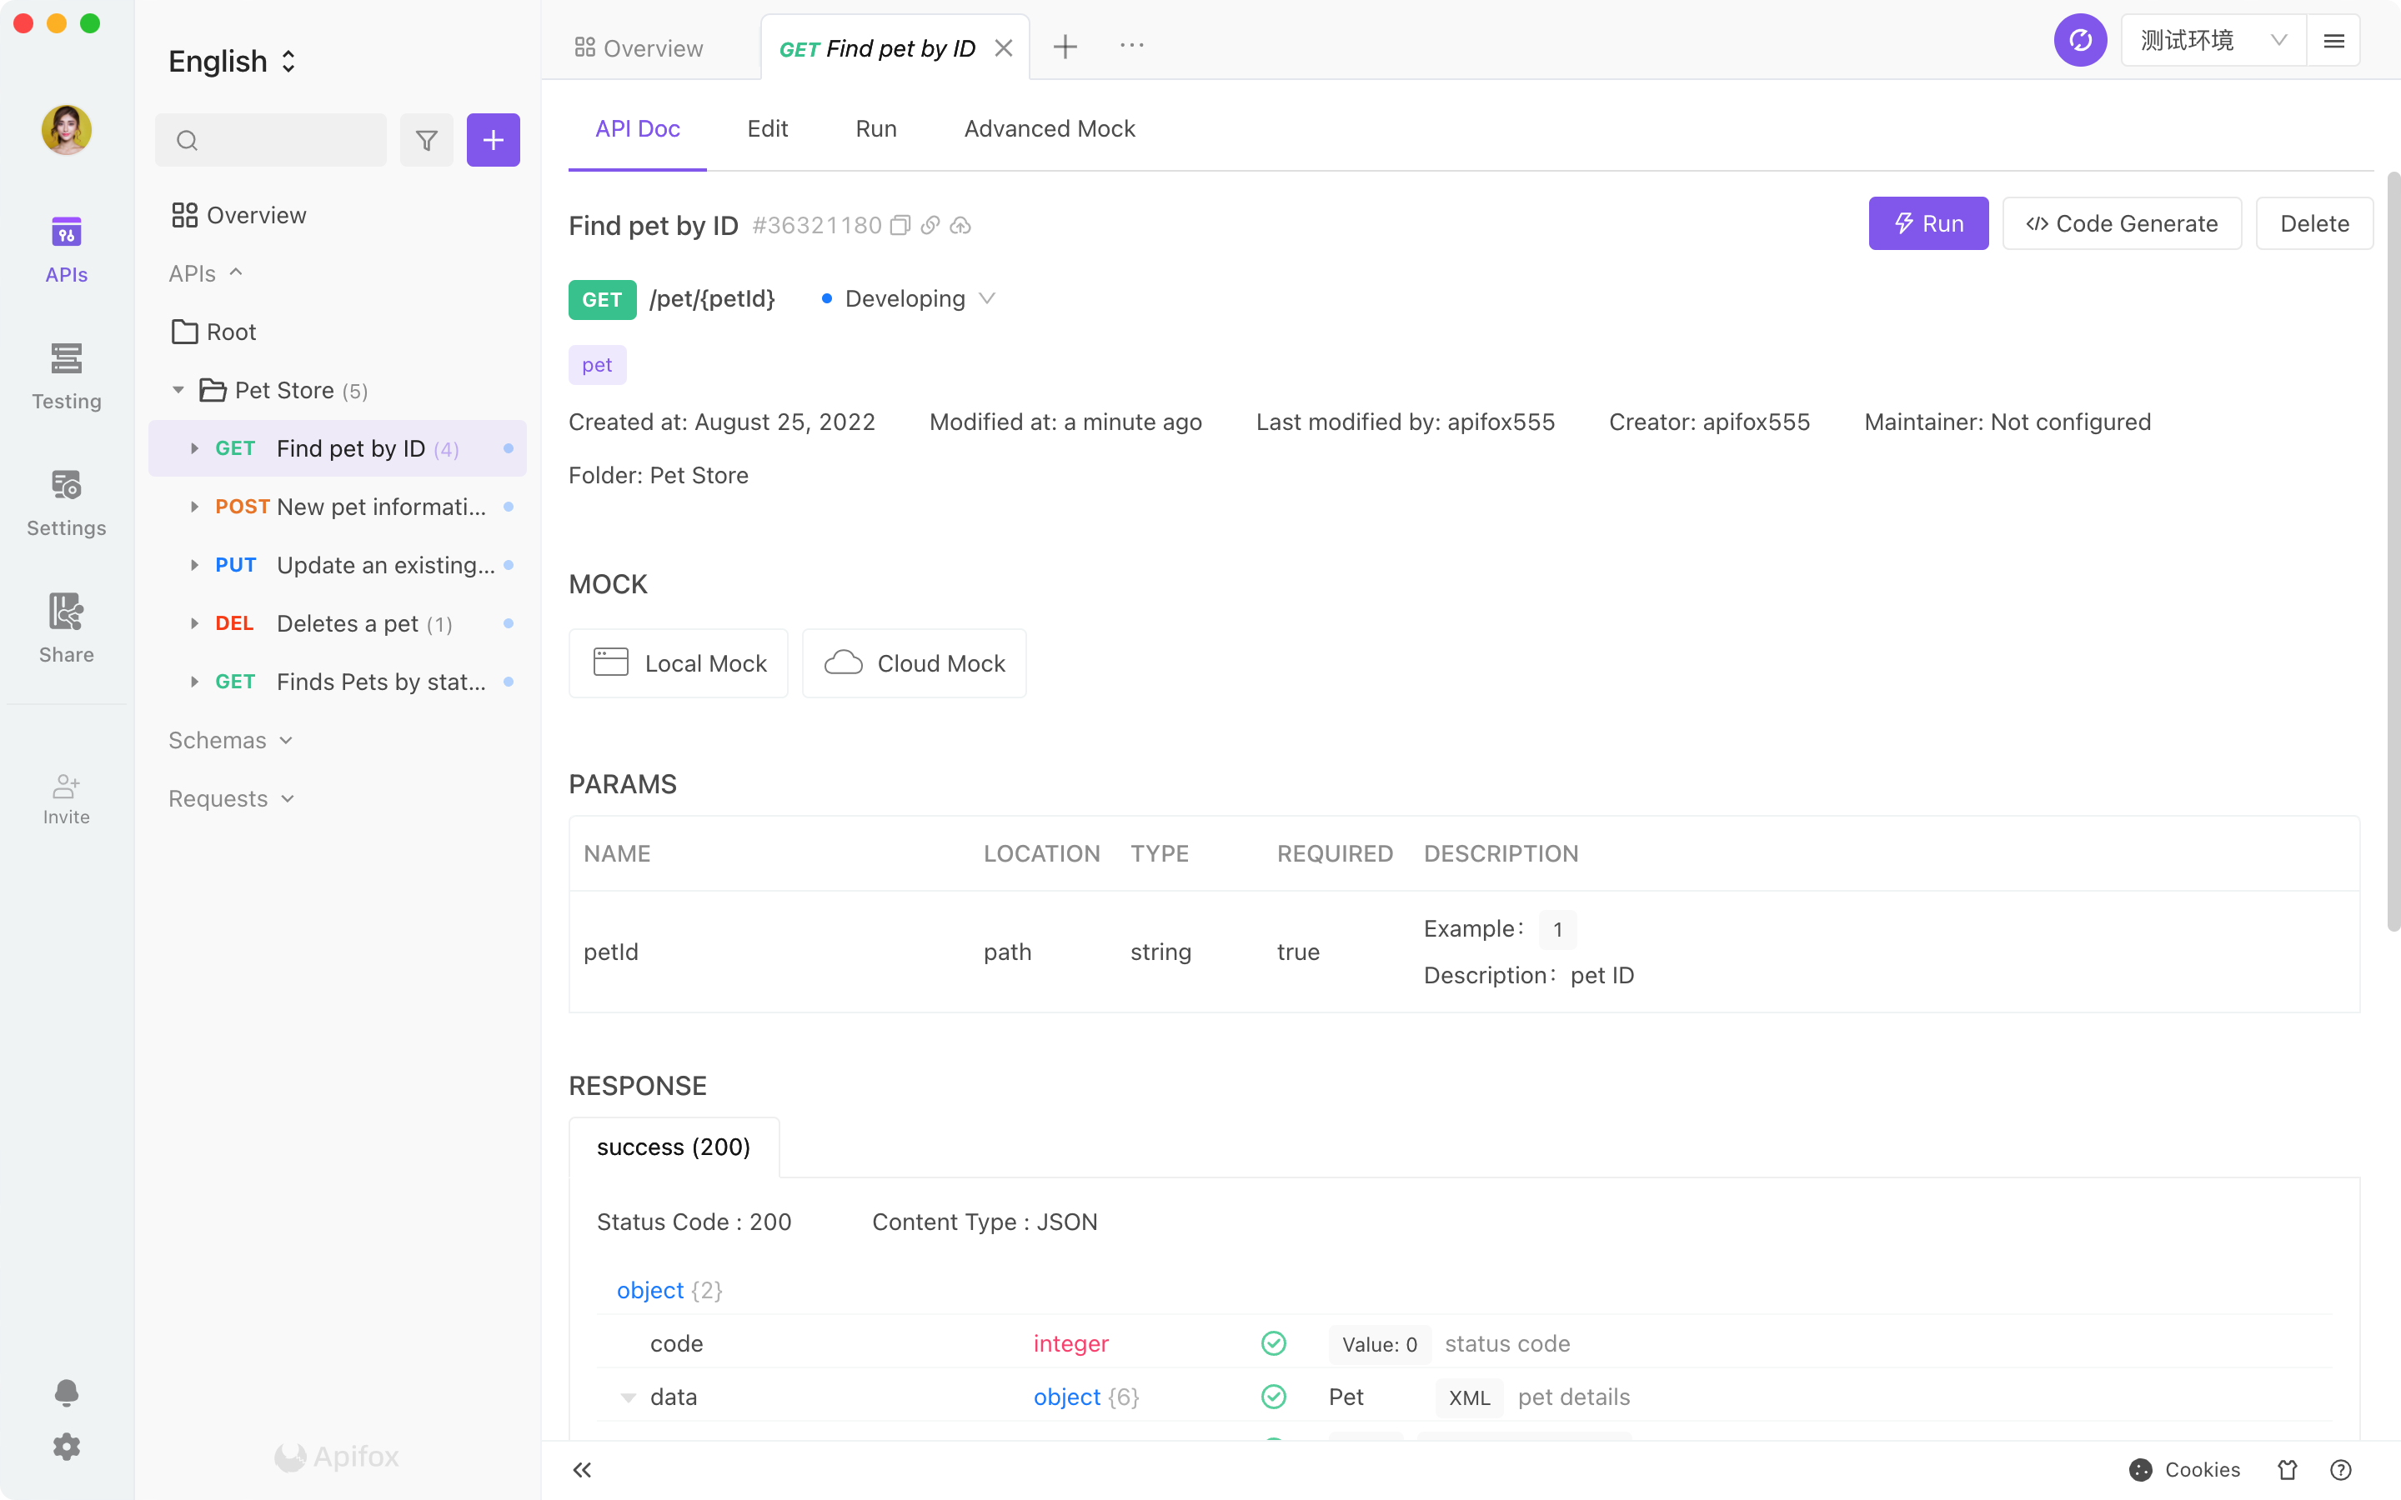
Task: Copy the API ID icon
Action: point(900,225)
